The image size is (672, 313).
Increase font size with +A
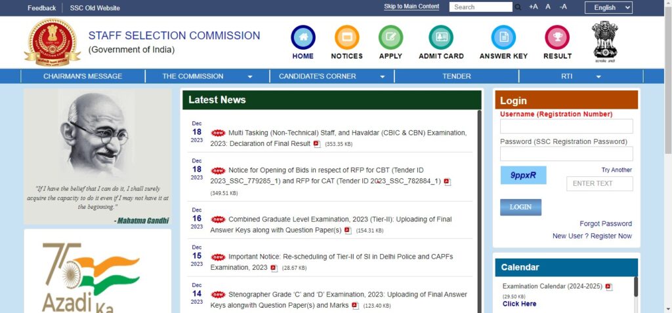click(x=533, y=7)
